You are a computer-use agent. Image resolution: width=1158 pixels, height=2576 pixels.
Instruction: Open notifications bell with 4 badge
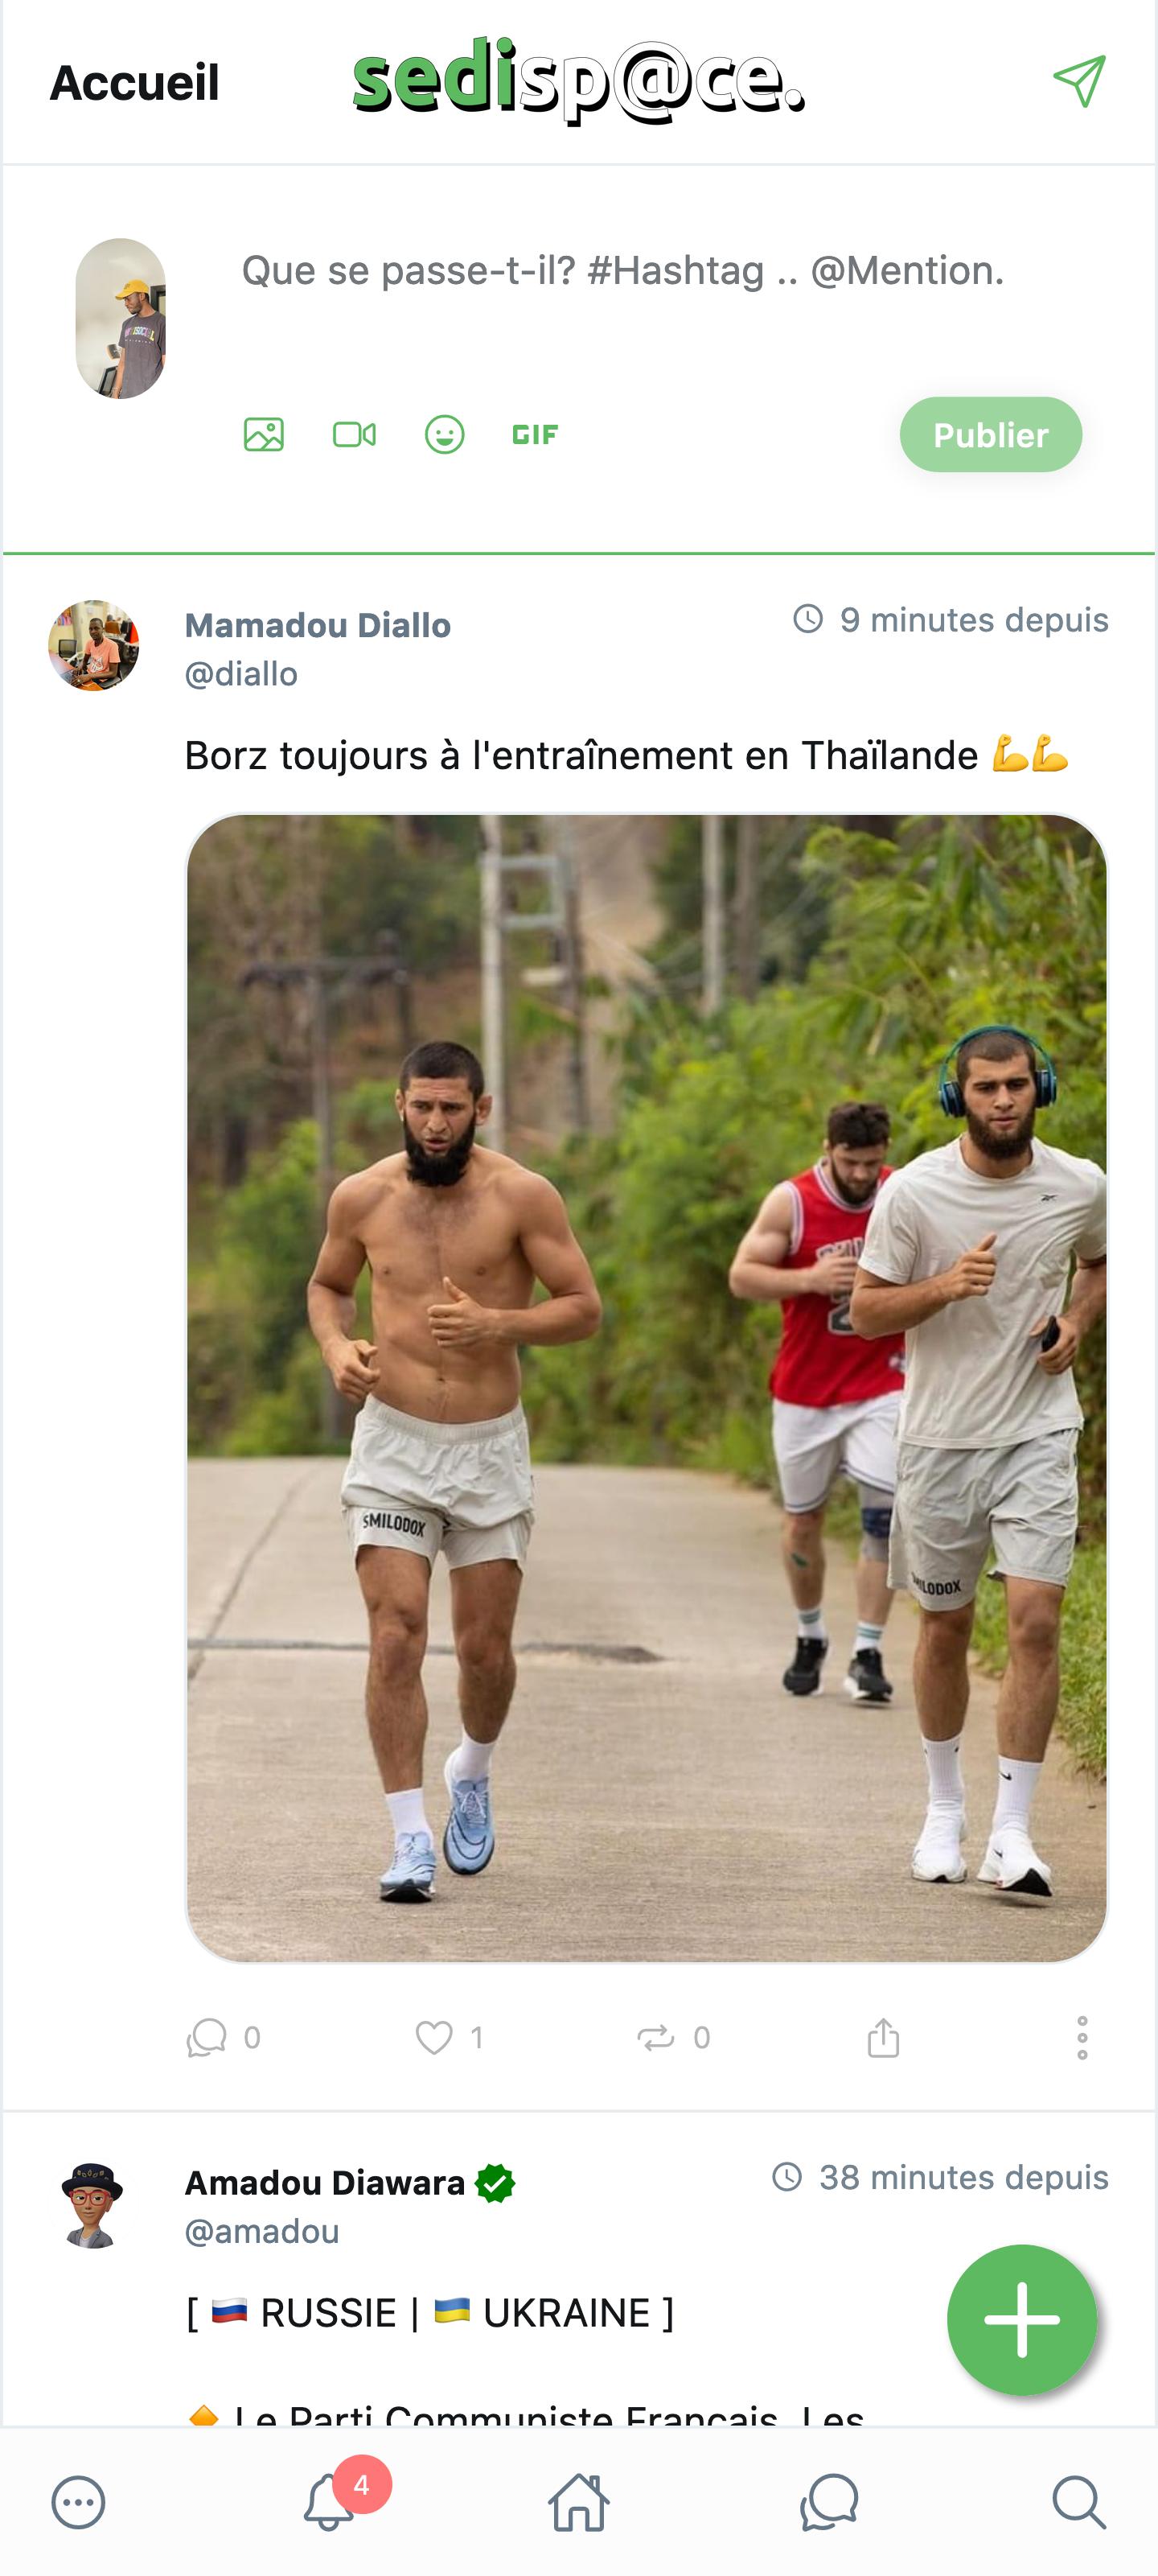[328, 2503]
